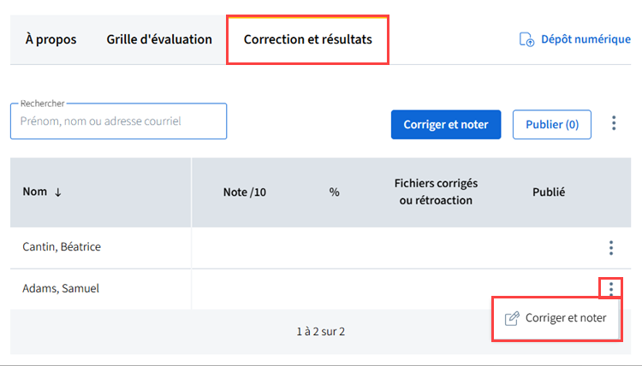This screenshot has width=642, height=366.
Task: Focus the Rechercher search field
Action: (x=118, y=121)
